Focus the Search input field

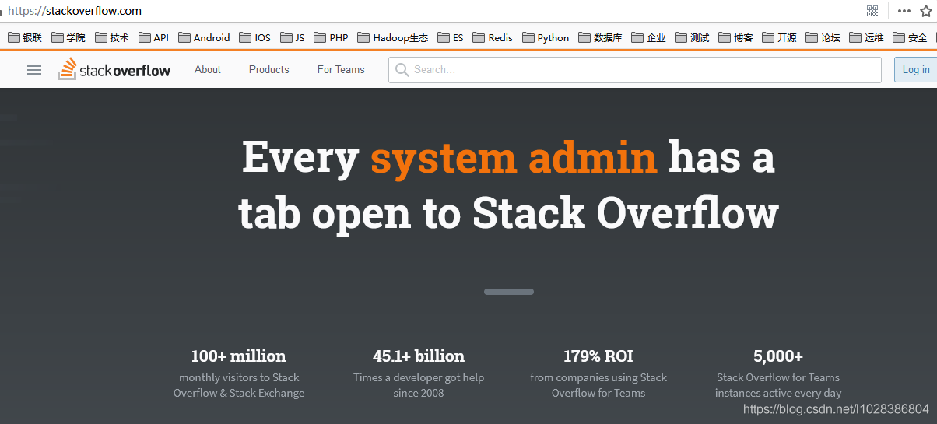click(x=635, y=70)
